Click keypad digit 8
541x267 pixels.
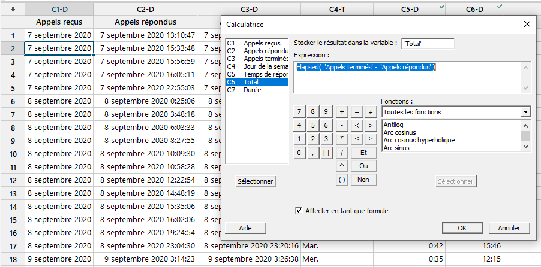[x=312, y=111]
